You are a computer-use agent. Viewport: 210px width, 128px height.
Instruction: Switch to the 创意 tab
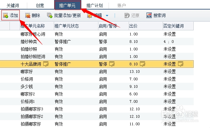click(x=40, y=5)
